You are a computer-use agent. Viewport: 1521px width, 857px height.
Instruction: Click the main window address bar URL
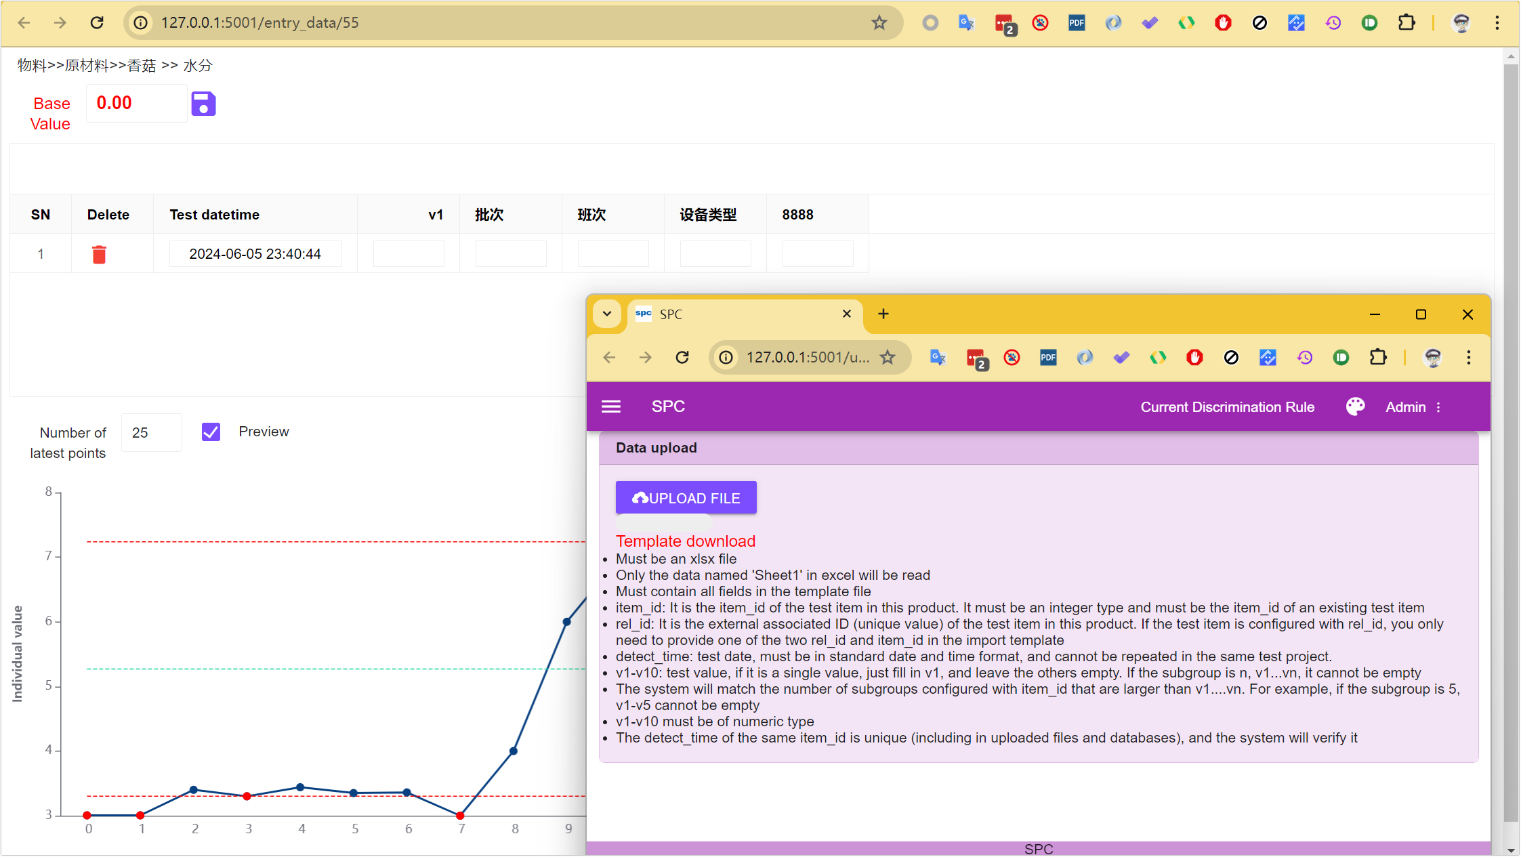260,23
